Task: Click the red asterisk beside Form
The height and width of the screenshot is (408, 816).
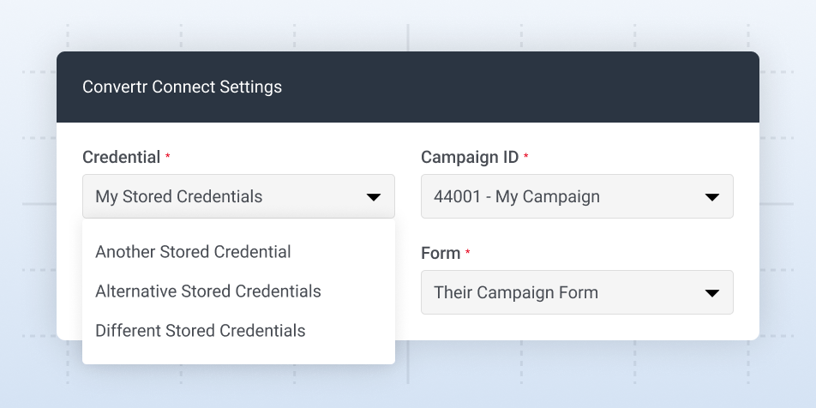Action: pyautogui.click(x=468, y=254)
